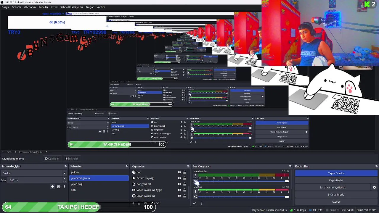Decrease Süre duration with down arrow
This screenshot has height=213, width=379.
64,181
